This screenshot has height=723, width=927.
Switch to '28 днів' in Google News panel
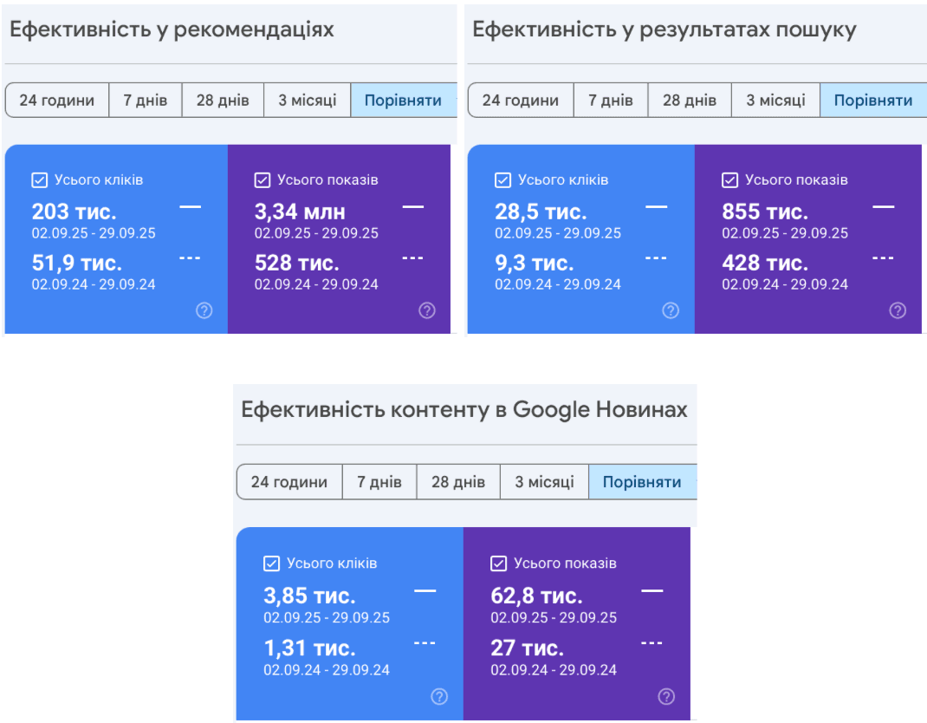pos(458,482)
